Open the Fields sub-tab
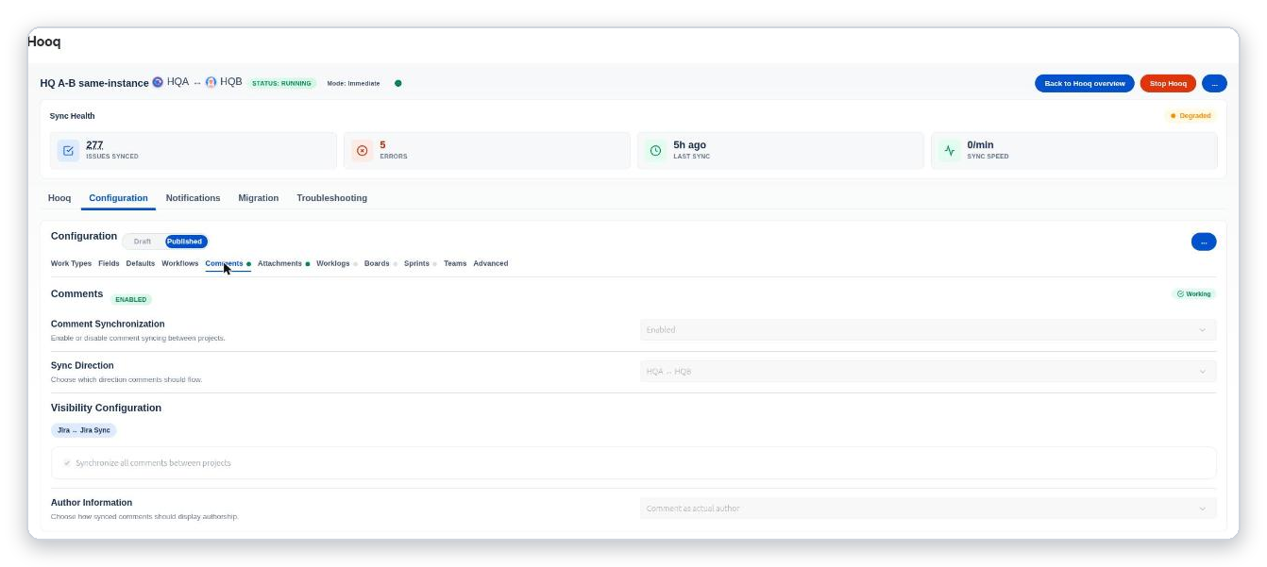The width and height of the screenshot is (1267, 567). point(109,263)
